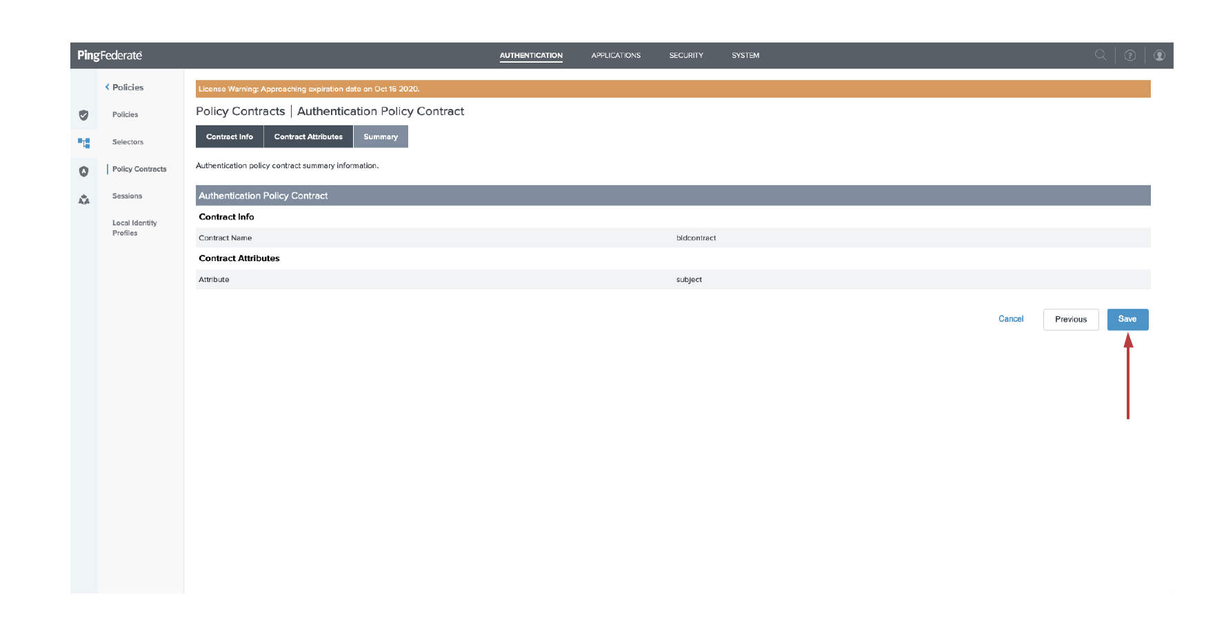Click the shield checkmark icon in left rail
Screen dimensions: 1215x636
[83, 115]
